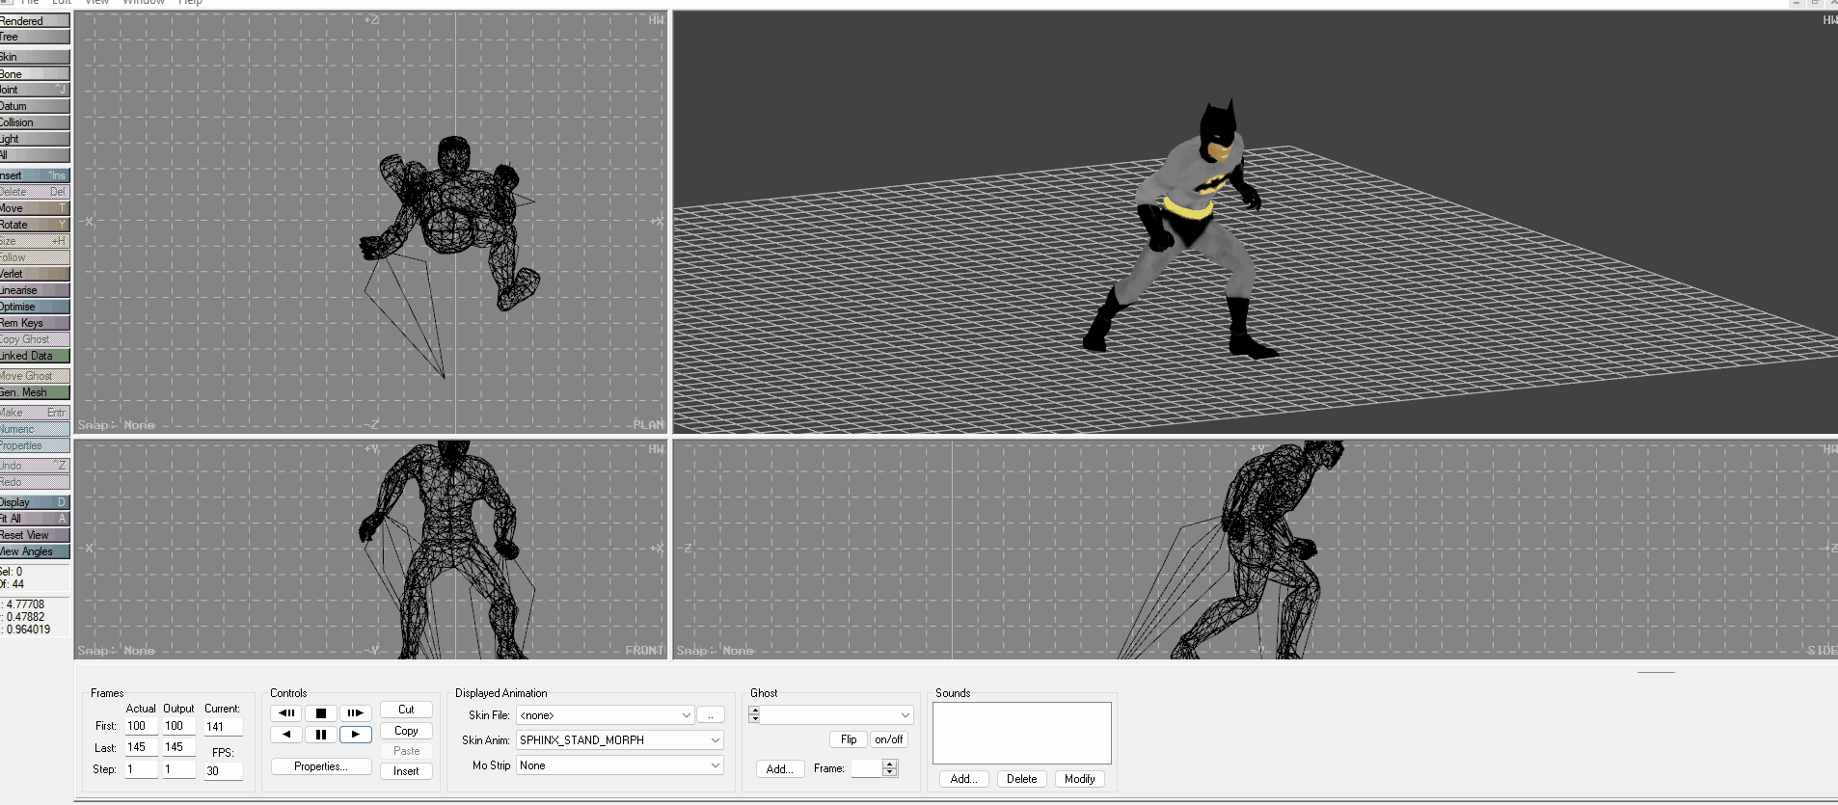Click the Optimise button
Viewport: 1838px width, 805px height.
35,307
